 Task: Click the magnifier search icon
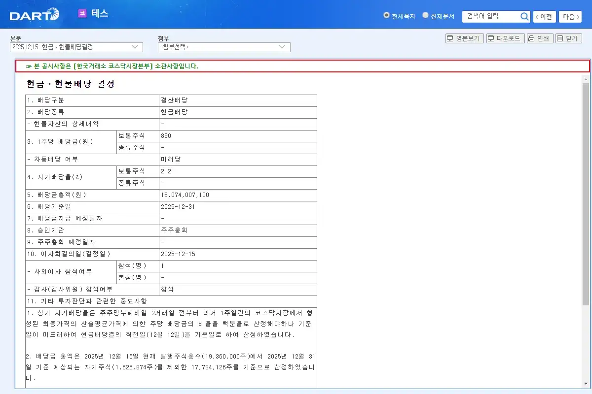(x=524, y=16)
